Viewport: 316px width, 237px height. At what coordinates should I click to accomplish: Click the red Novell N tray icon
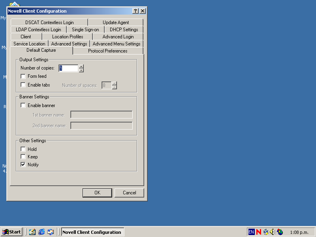259,232
